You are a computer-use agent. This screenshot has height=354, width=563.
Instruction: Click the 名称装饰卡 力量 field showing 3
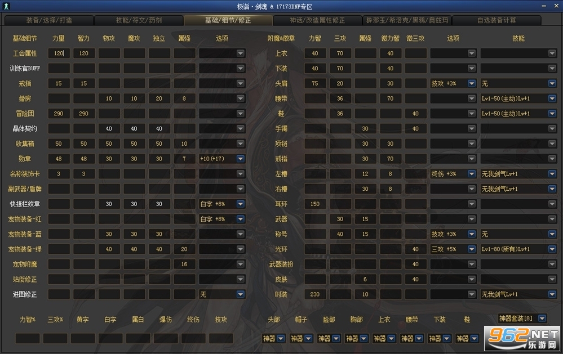coord(59,173)
